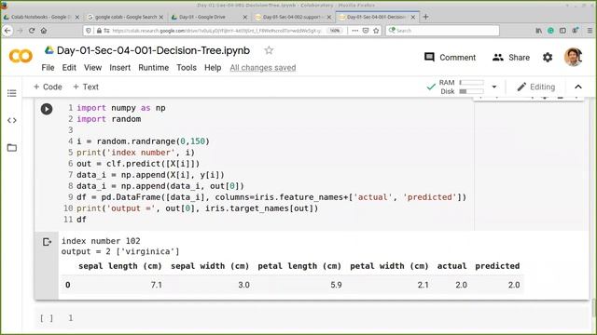The image size is (597, 335).
Task: Go to browser home page icon
Action: click(x=44, y=31)
